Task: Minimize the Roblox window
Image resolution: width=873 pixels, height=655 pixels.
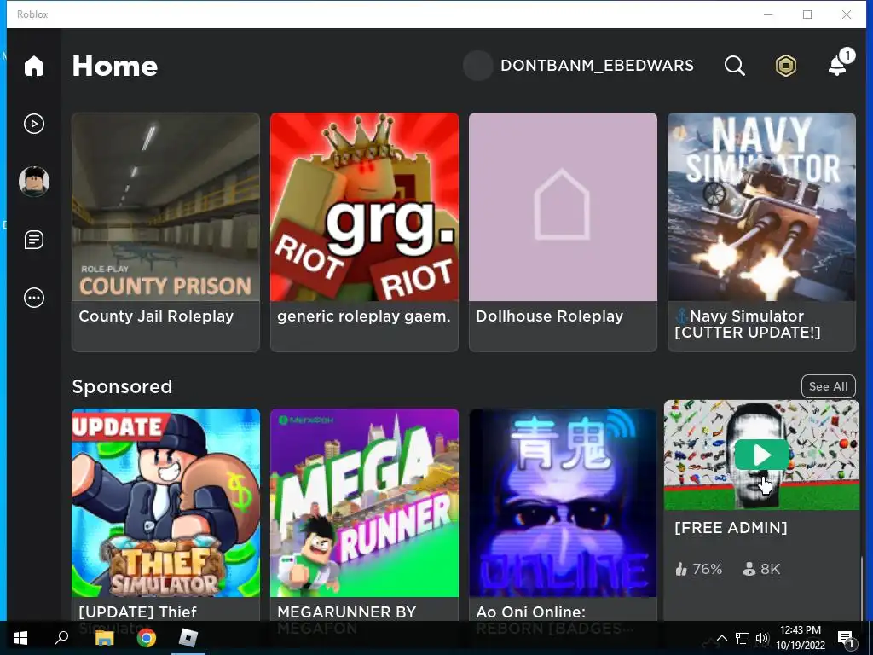Action: [768, 14]
